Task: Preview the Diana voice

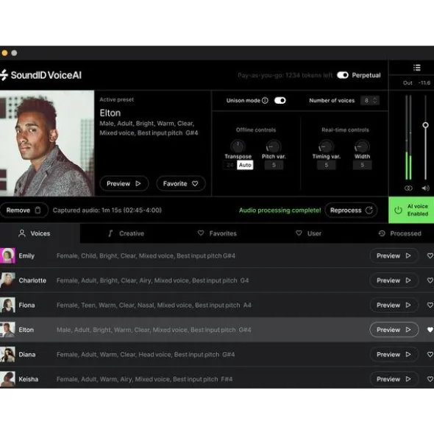Action: coord(394,355)
